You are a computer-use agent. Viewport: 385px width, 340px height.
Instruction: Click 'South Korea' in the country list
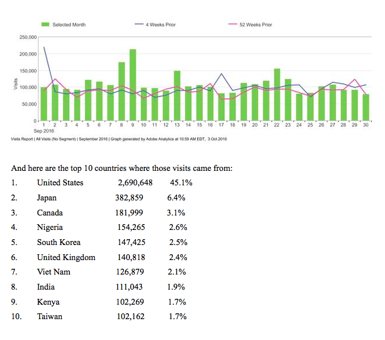pyautogui.click(x=59, y=242)
